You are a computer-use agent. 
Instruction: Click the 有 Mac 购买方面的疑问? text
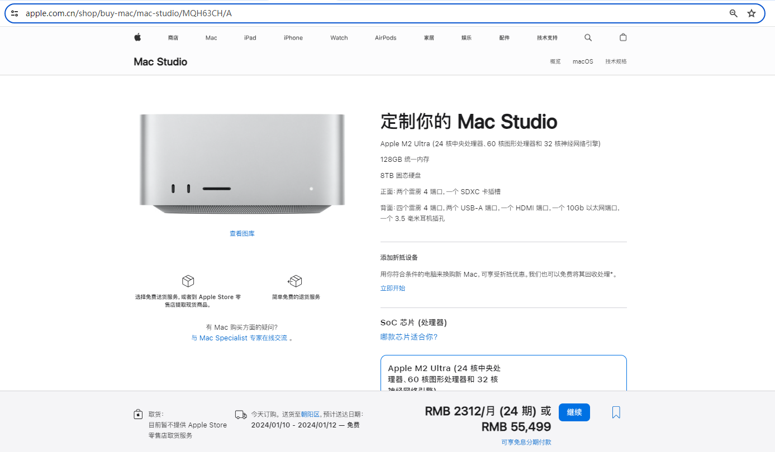241,328
